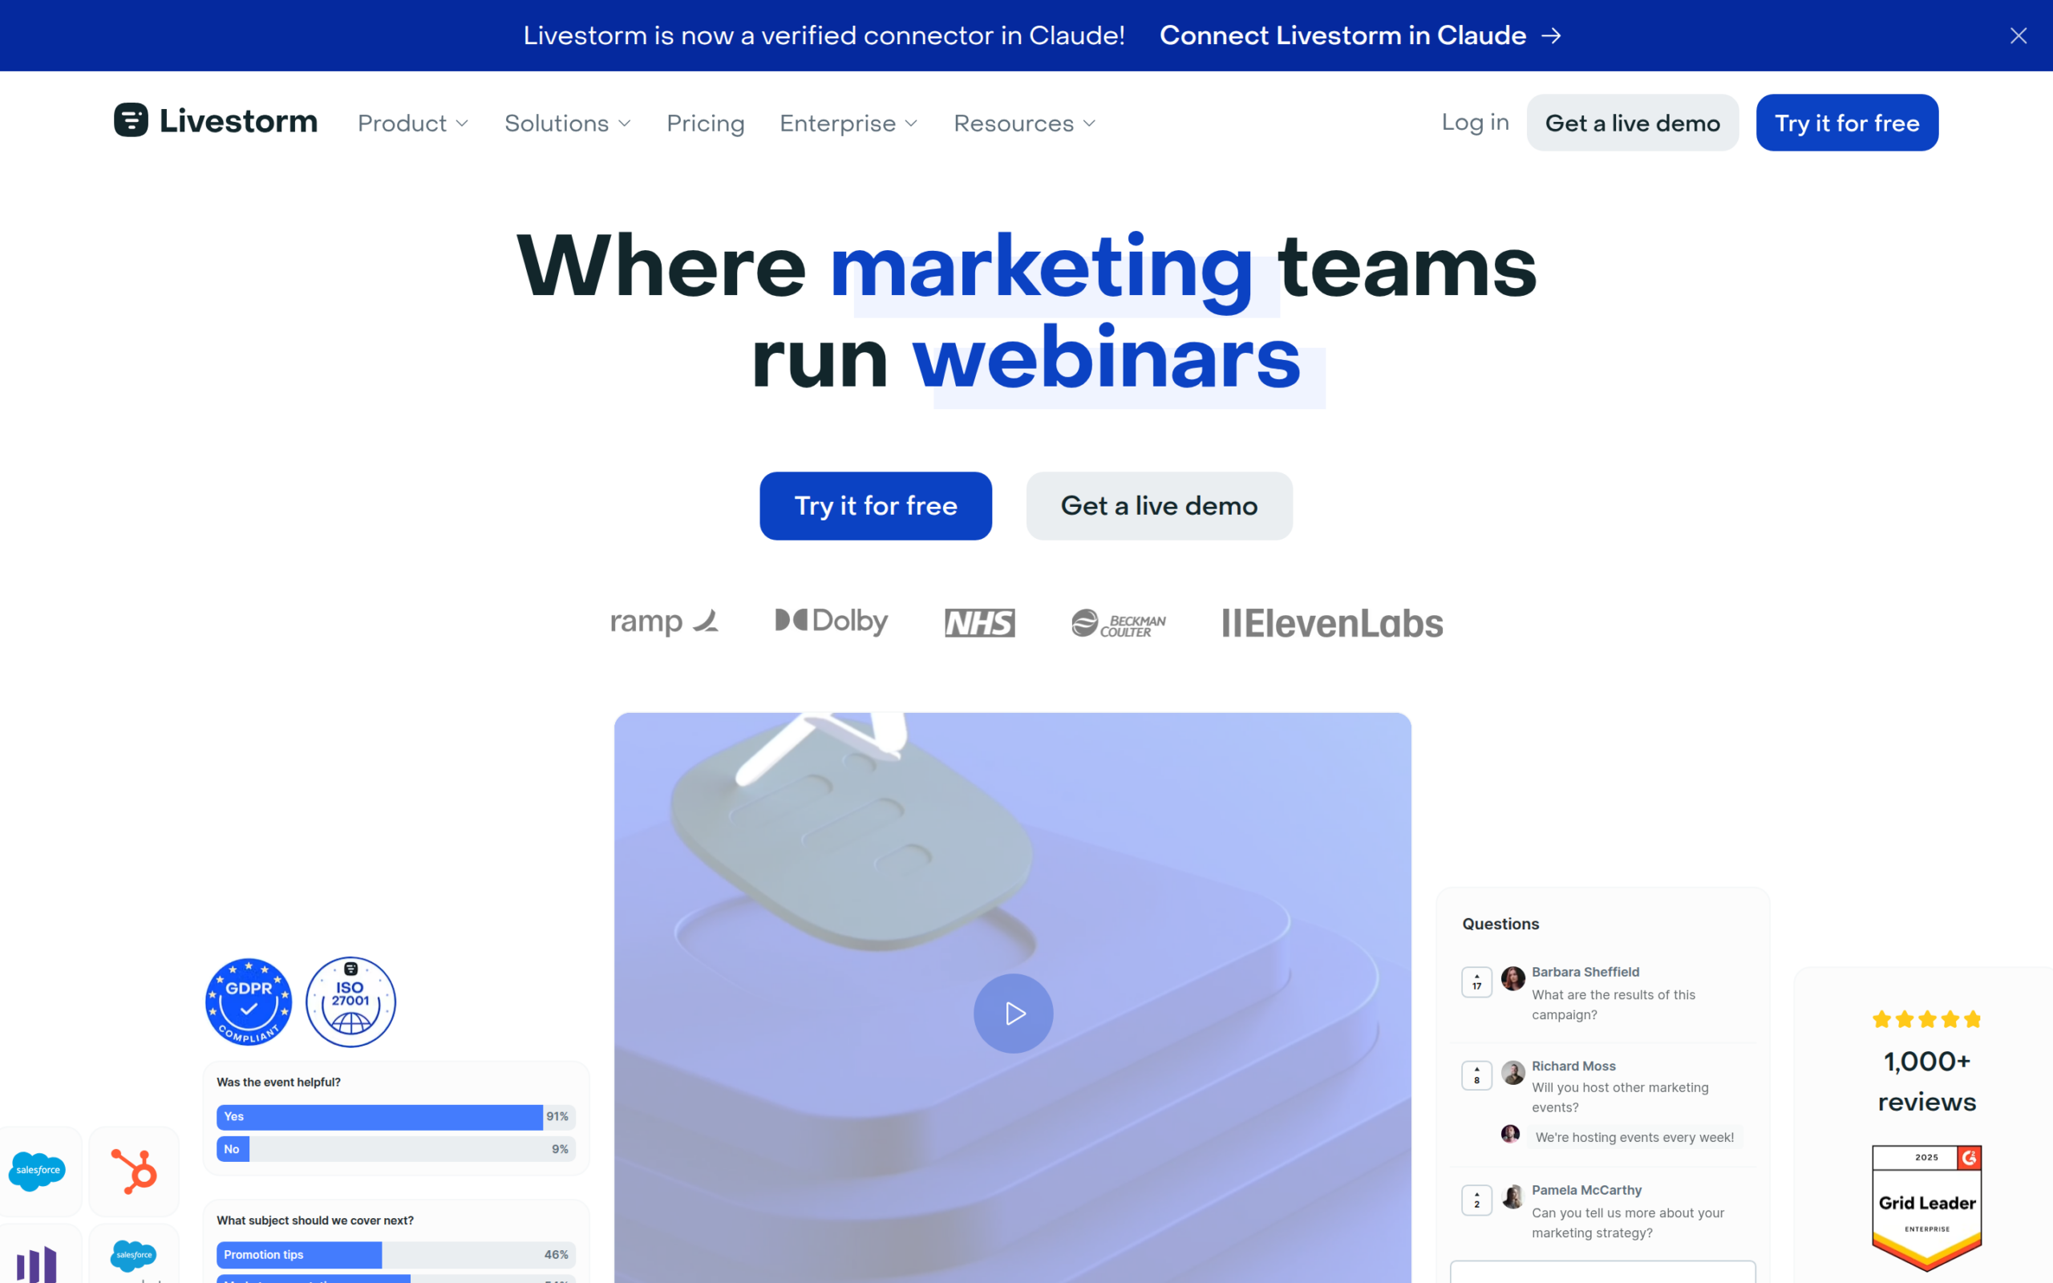Click Barbara Sheffield's avatar

(1512, 978)
